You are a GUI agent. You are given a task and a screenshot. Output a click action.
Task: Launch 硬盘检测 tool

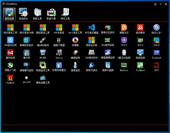click(75, 54)
